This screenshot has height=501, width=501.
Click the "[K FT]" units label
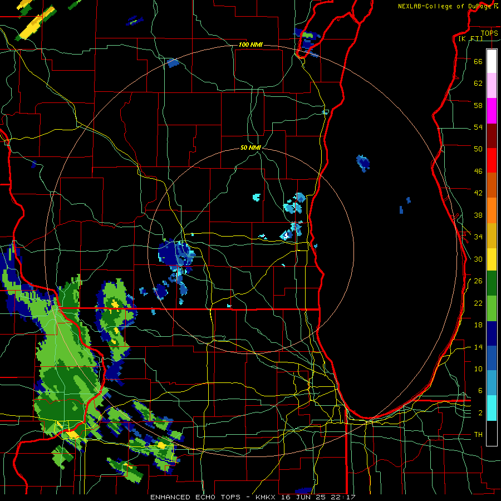point(470,39)
